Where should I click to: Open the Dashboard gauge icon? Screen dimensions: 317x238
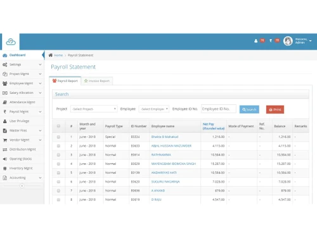pyautogui.click(x=4, y=55)
